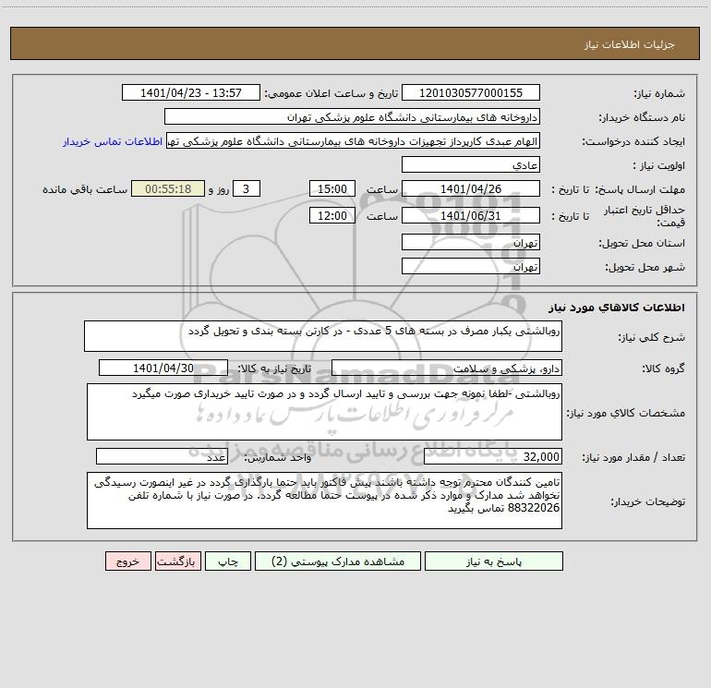The width and height of the screenshot is (711, 688).
Task: Click the priority field 'عادی'
Action: pyautogui.click(x=471, y=164)
